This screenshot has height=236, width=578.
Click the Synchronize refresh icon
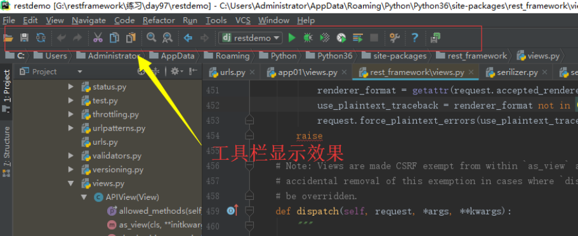(x=41, y=37)
